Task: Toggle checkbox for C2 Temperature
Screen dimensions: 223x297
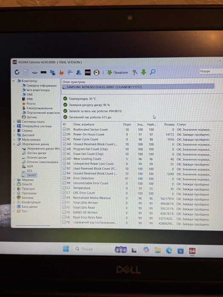Action: (x=64, y=188)
